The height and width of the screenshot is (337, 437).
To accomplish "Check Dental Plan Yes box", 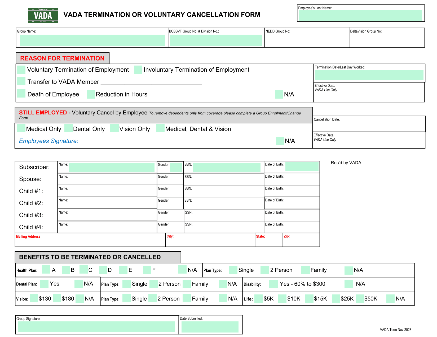I will click(x=44, y=284).
